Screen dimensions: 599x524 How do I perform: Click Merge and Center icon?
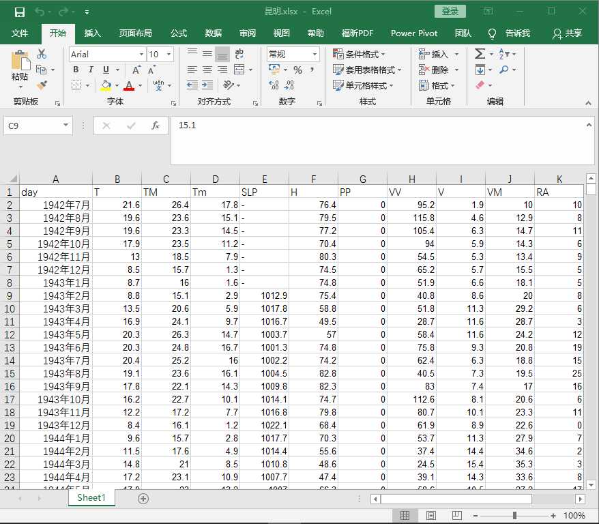[239, 70]
